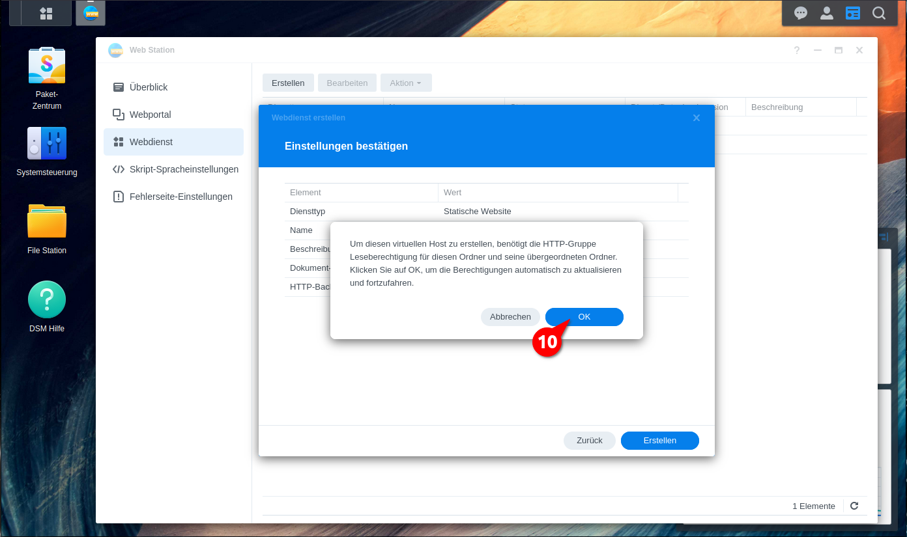This screenshot has height=537, width=907.
Task: Refresh the web service list
Action: (x=854, y=506)
